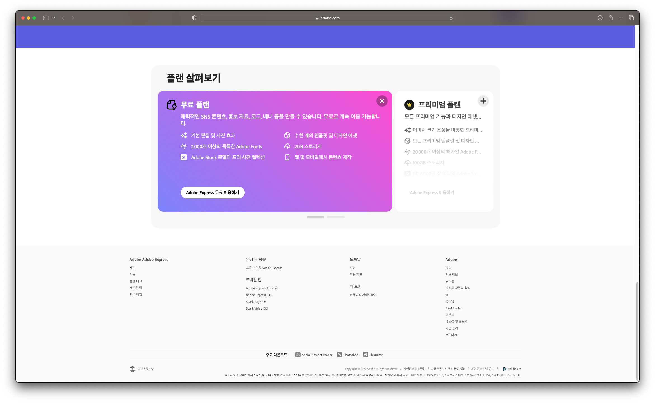Open 쿠키 환경 설정 cookie settings
The height and width of the screenshot is (403, 655).
(456, 369)
